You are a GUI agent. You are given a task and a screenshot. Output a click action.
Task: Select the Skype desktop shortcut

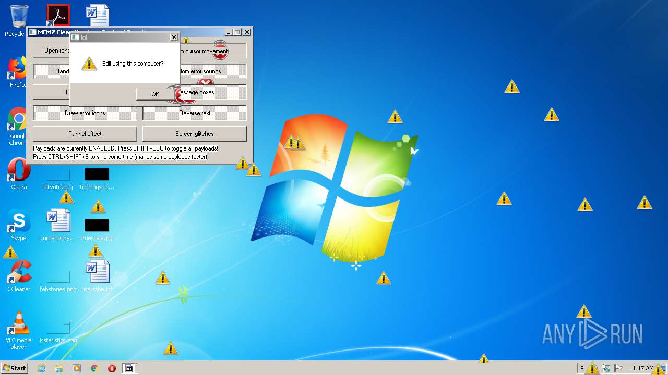(x=18, y=225)
